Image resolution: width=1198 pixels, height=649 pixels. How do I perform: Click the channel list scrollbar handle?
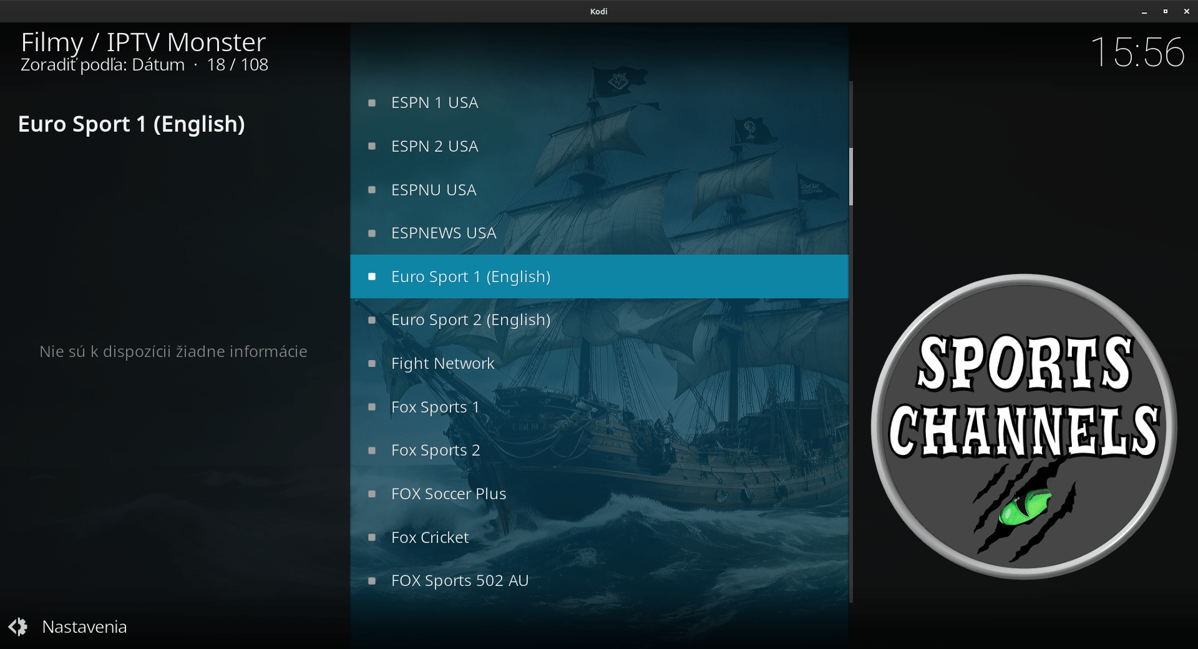[x=850, y=177]
